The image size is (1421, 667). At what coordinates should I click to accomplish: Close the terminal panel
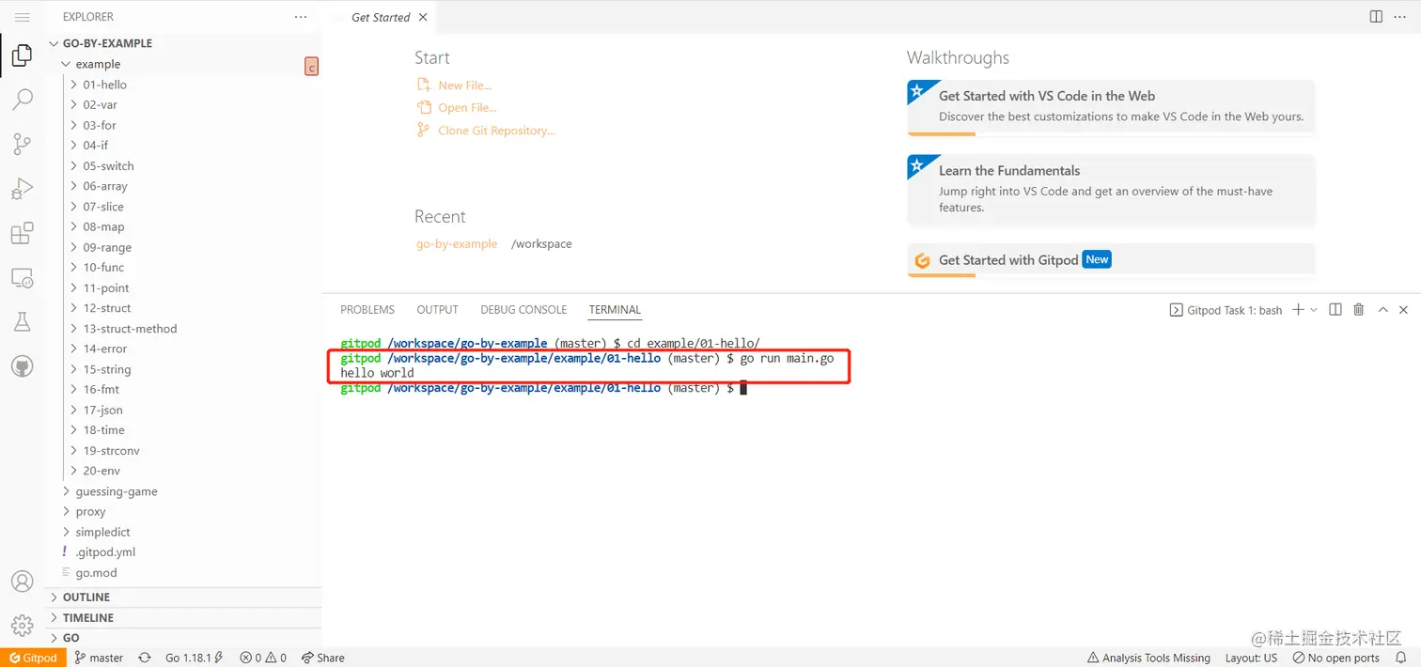point(1404,309)
